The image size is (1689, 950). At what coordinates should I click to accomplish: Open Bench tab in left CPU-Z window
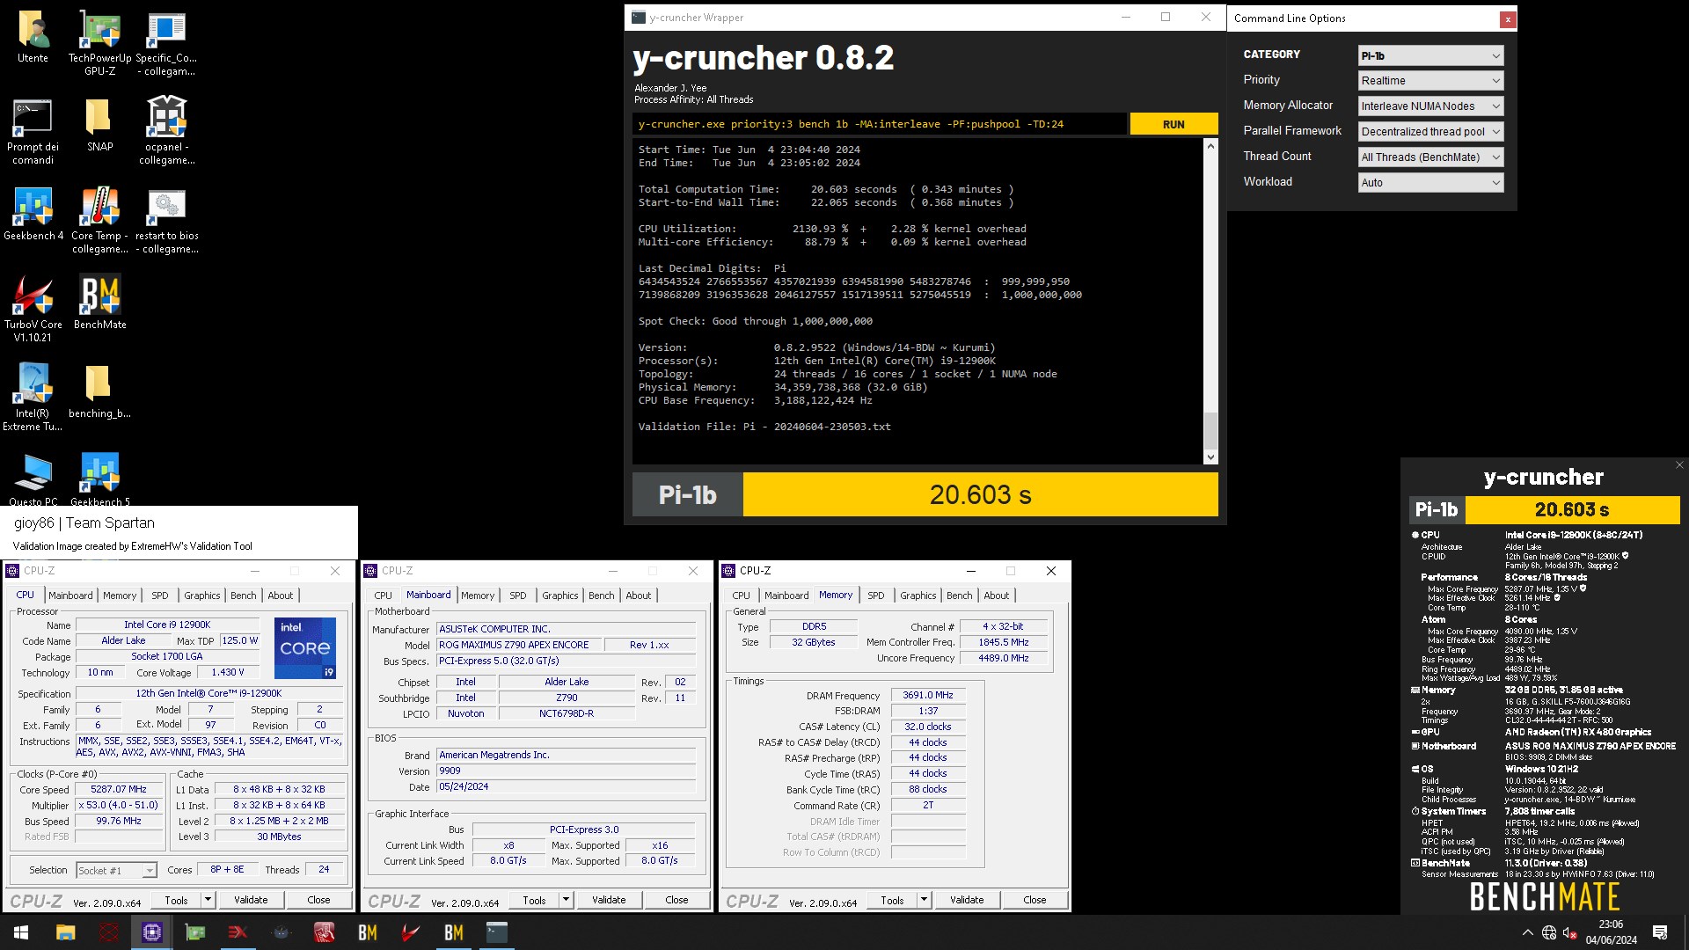point(244,596)
